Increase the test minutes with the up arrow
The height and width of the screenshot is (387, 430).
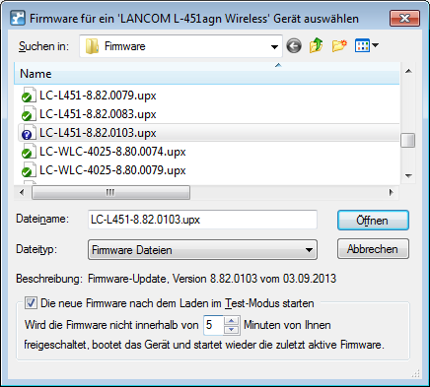[x=232, y=321]
